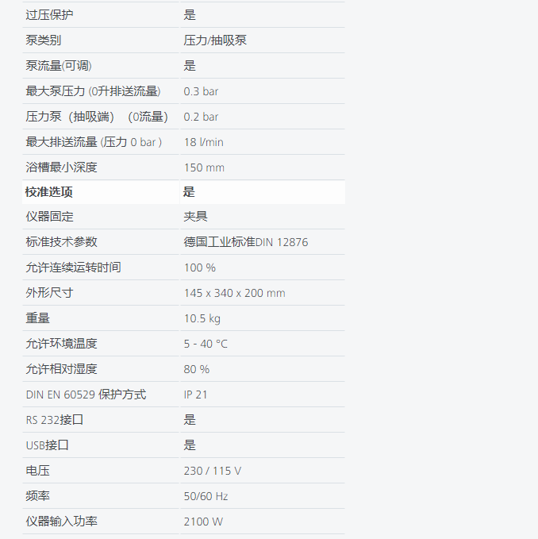Click the USB接口 row label

click(x=47, y=445)
